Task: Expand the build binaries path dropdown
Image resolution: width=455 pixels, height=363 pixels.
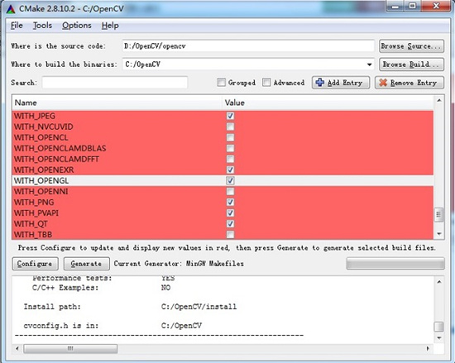Action: click(369, 64)
